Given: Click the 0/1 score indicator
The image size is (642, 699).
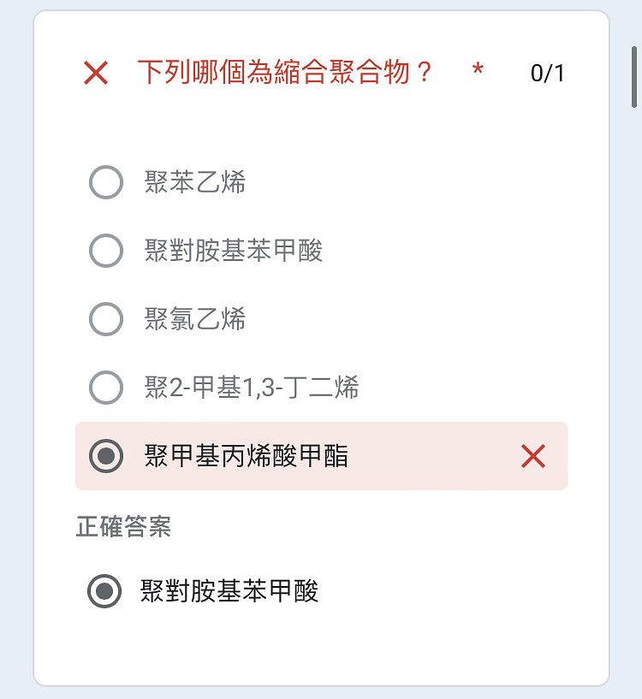Looking at the screenshot, I should click(x=548, y=73).
